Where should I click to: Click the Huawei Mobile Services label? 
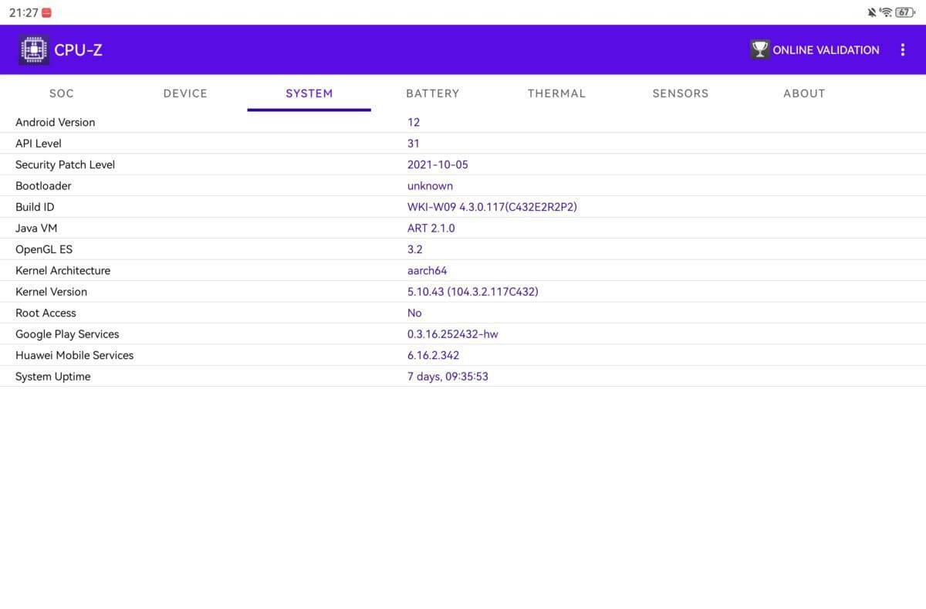tap(74, 355)
